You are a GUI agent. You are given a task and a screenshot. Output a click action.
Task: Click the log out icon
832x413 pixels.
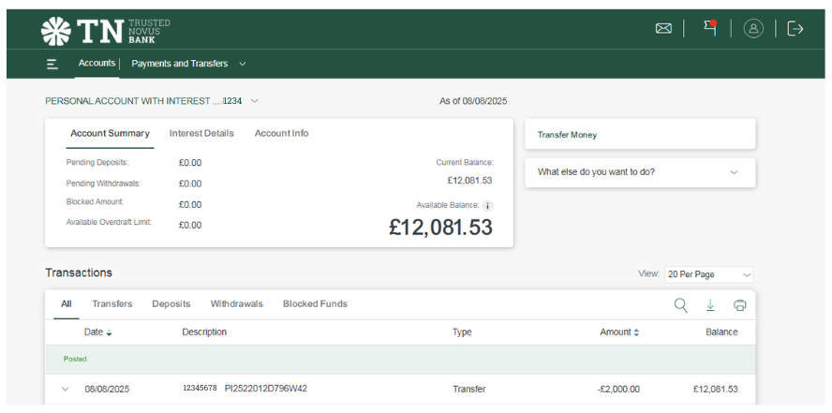[x=795, y=29]
